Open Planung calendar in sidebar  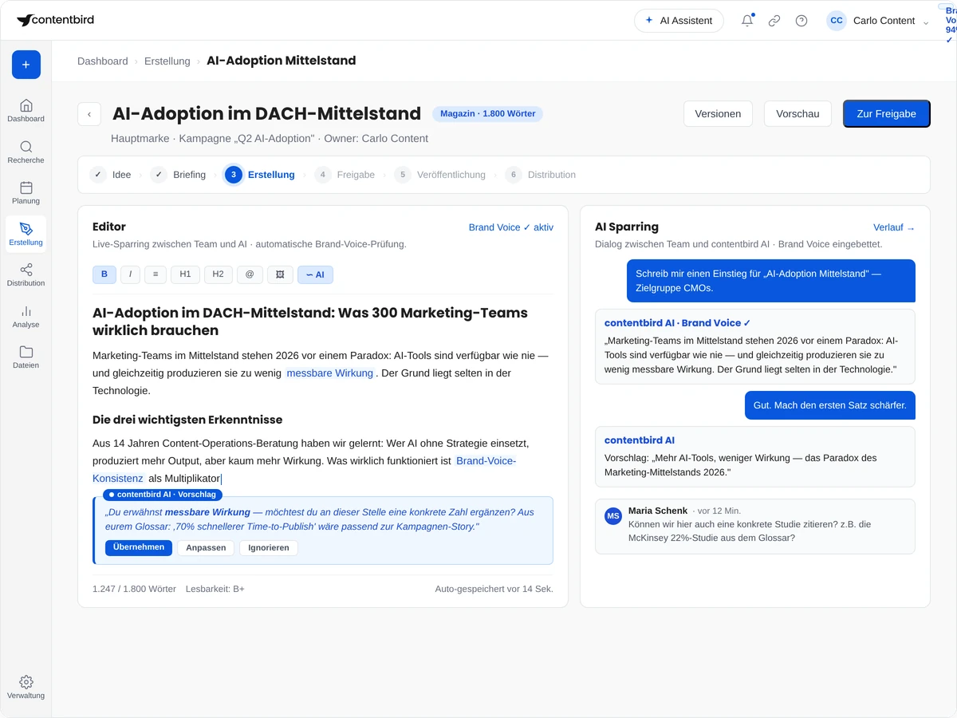[x=26, y=192]
